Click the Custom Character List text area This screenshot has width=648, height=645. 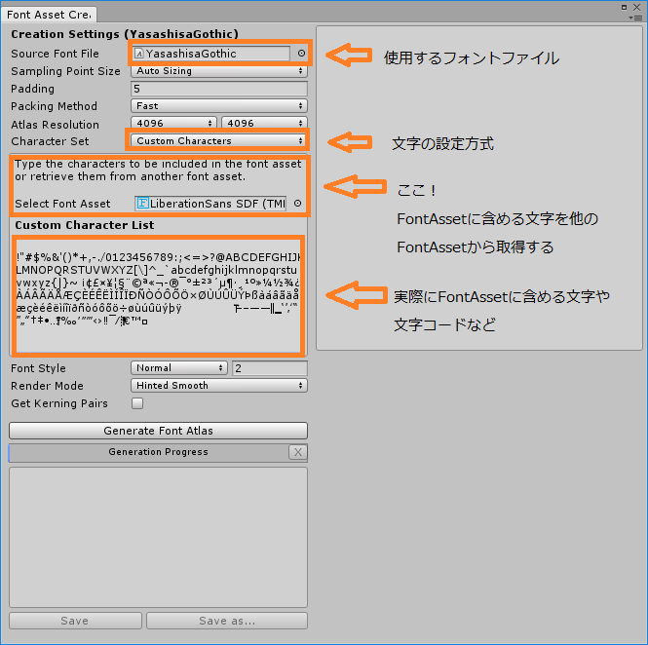point(158,296)
